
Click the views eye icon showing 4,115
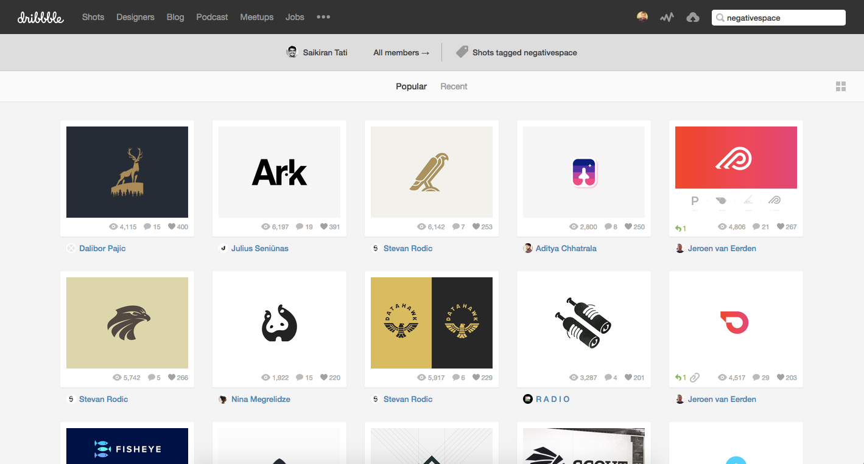pos(113,227)
